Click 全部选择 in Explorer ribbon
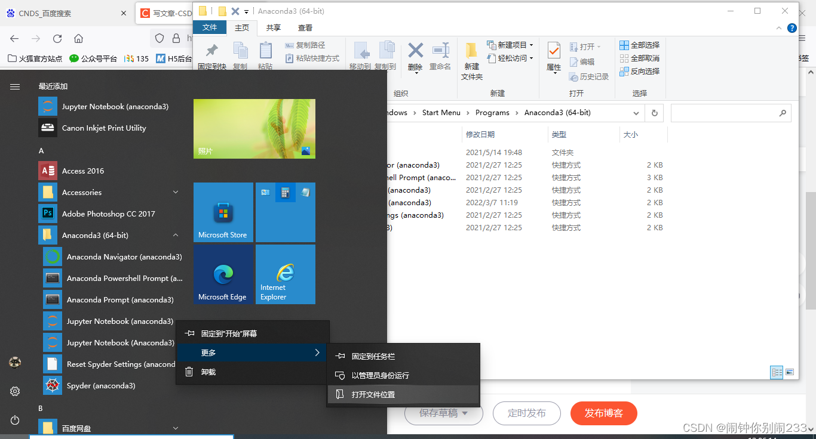 tap(640, 45)
